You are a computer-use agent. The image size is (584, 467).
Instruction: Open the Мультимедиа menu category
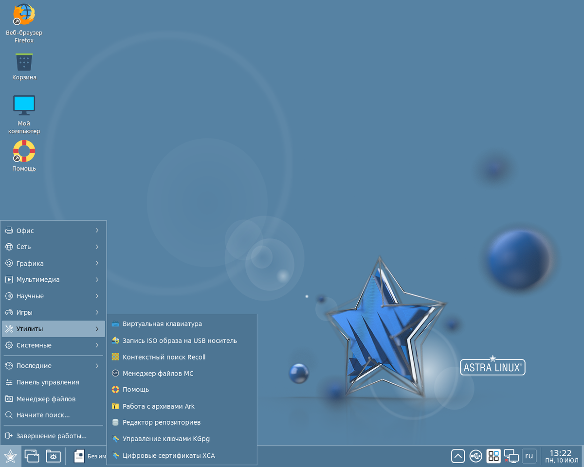(x=54, y=280)
